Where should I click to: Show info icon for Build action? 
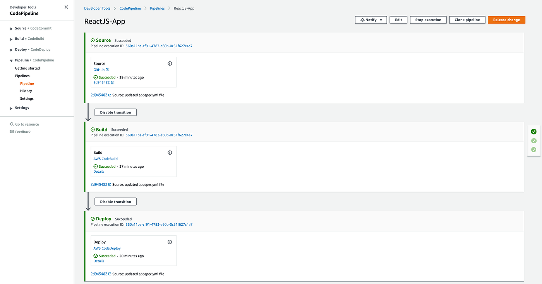[x=170, y=153]
